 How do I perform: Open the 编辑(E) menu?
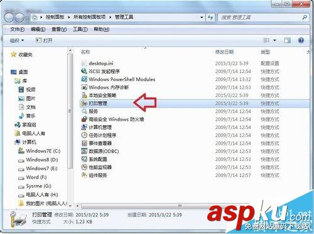pos(38,30)
